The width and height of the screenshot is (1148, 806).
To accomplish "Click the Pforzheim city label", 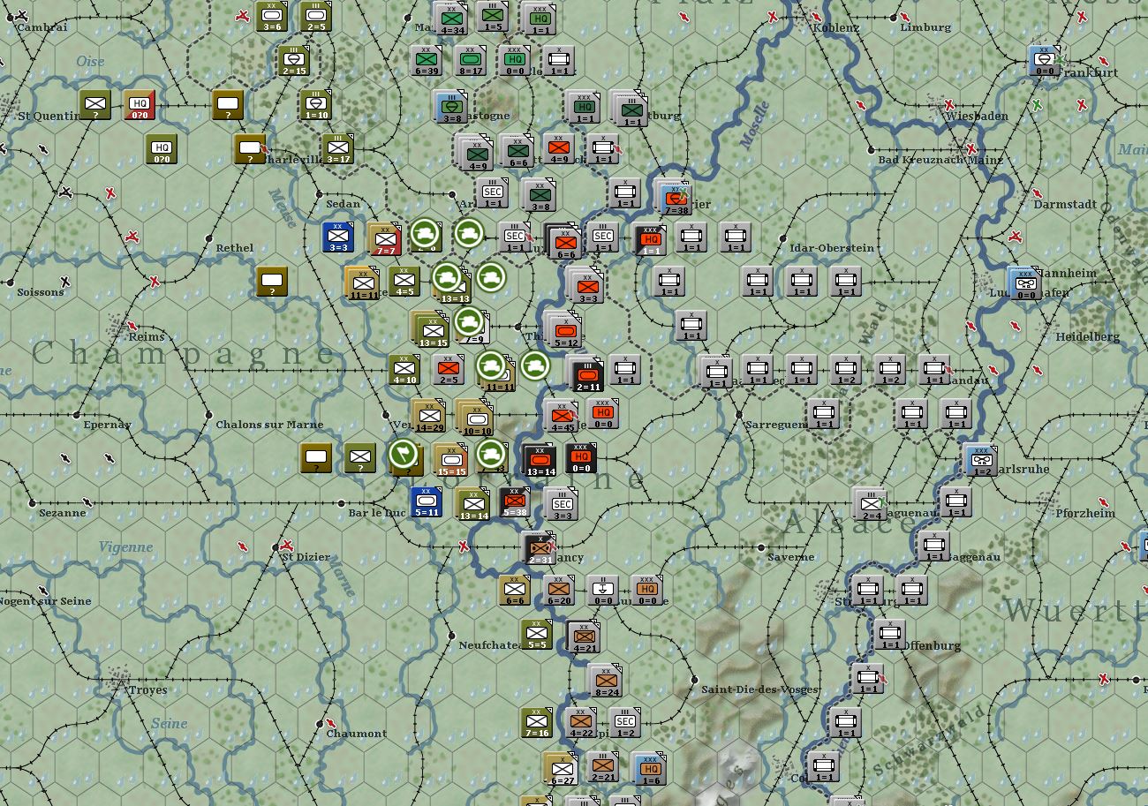I will [1085, 513].
